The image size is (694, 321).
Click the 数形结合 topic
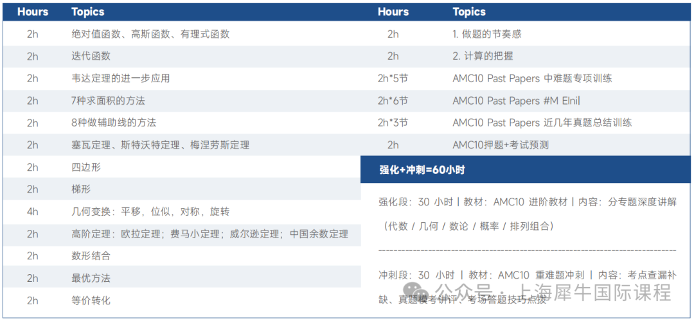(x=91, y=256)
